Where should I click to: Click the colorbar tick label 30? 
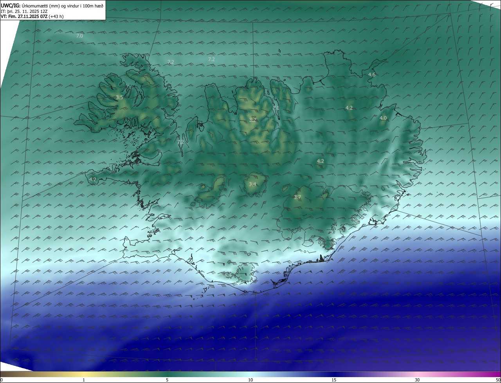coord(417,380)
